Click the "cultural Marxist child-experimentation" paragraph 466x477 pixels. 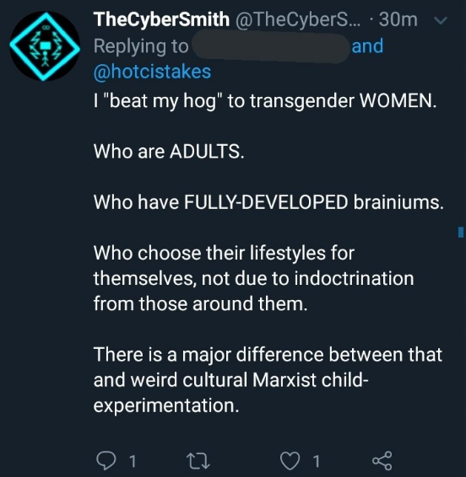coord(268,380)
